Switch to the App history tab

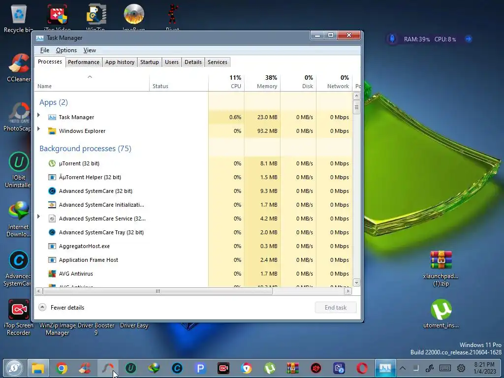pos(120,62)
